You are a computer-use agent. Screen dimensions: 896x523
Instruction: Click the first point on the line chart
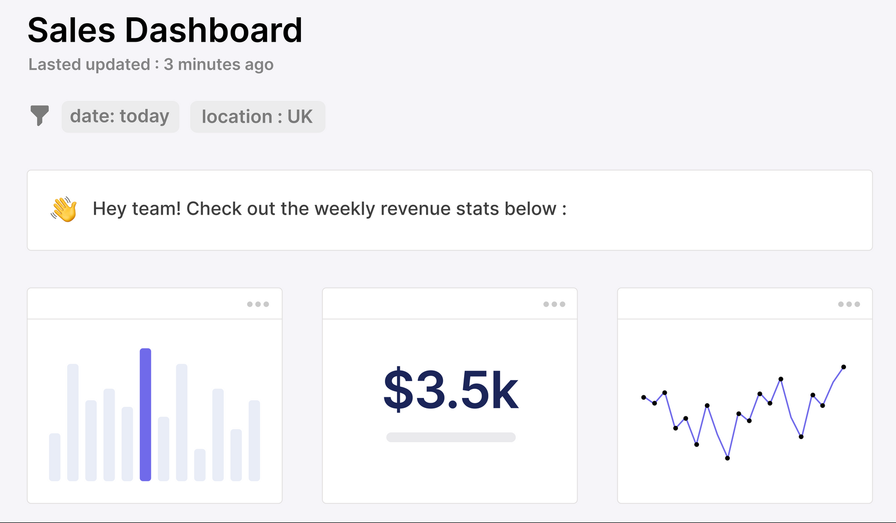644,397
